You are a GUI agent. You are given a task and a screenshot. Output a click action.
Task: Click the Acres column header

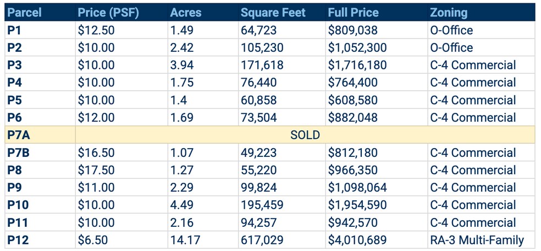pyautogui.click(x=186, y=12)
